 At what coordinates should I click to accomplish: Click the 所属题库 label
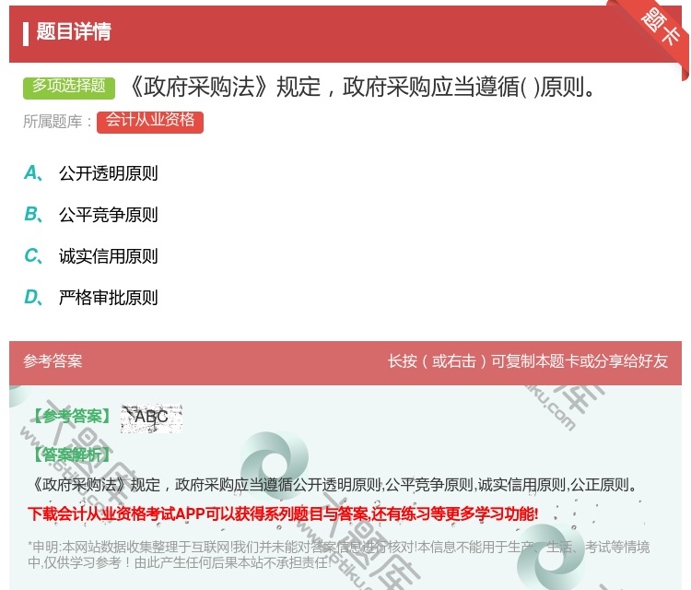point(58,122)
